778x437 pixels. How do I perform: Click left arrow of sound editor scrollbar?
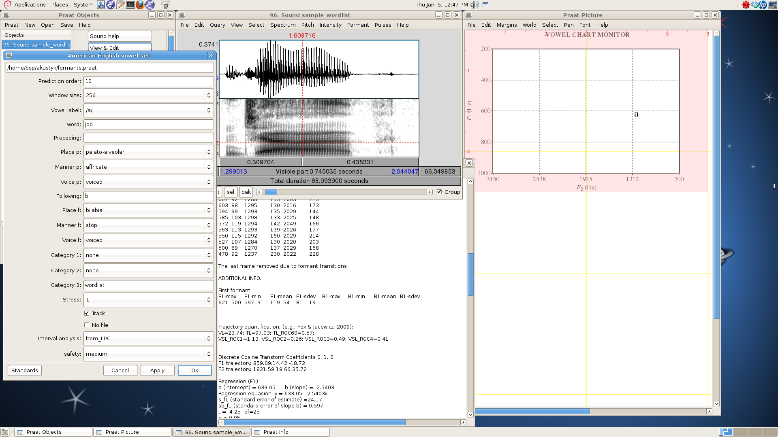click(x=259, y=192)
